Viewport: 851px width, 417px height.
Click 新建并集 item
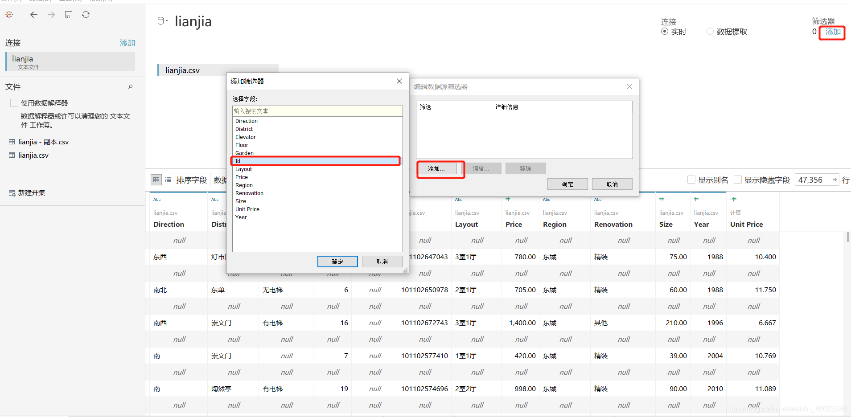(x=31, y=192)
